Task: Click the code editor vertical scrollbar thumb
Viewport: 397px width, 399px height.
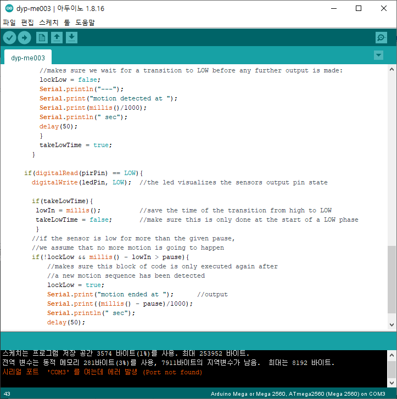Action: pyautogui.click(x=392, y=279)
